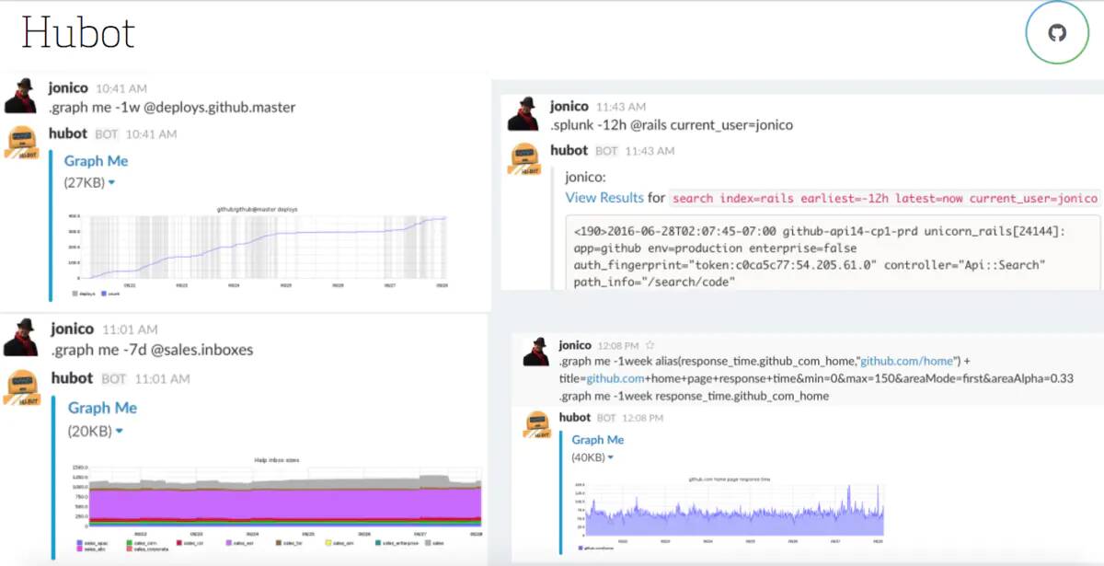The width and height of the screenshot is (1104, 566).
Task: Click the 10:41 AM timestamp beside jonico
Action: 121,89
